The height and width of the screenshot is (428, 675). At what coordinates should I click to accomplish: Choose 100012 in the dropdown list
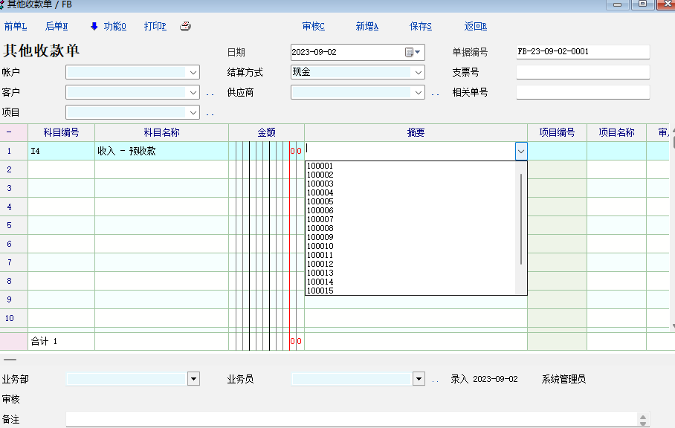click(320, 264)
